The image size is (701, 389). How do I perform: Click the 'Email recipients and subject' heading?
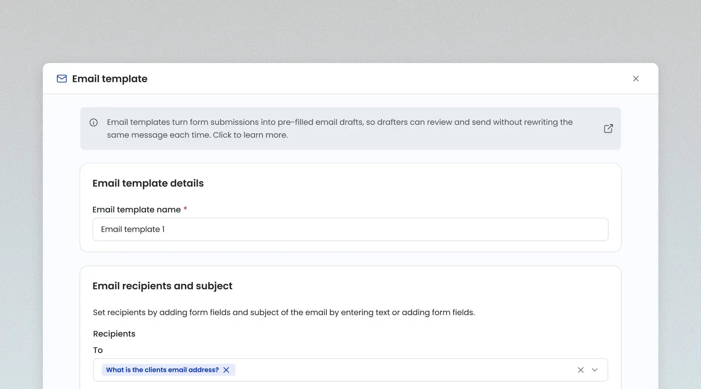[162, 286]
